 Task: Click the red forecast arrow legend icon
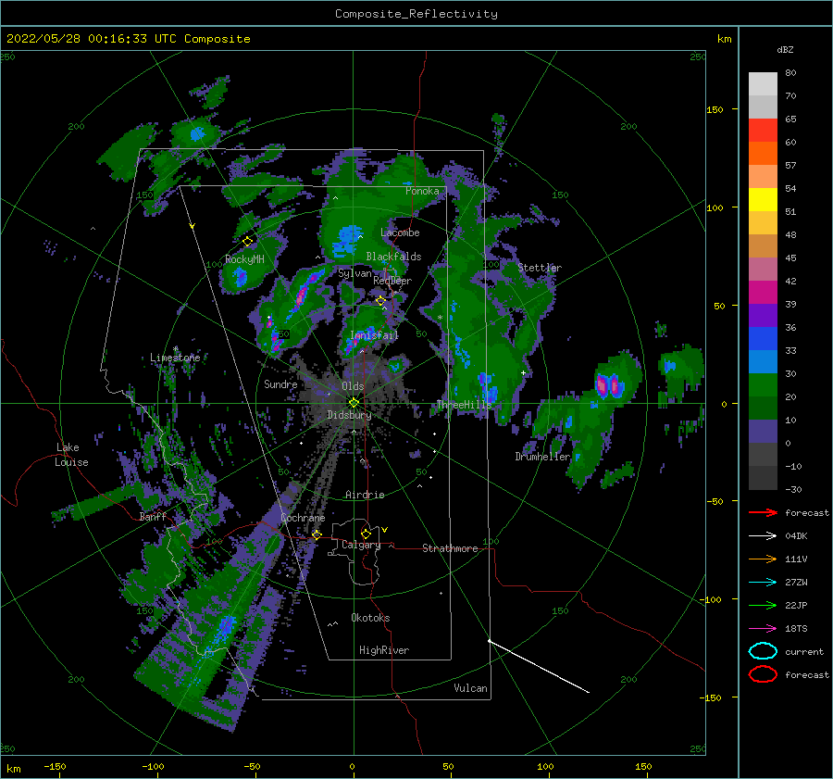(763, 512)
